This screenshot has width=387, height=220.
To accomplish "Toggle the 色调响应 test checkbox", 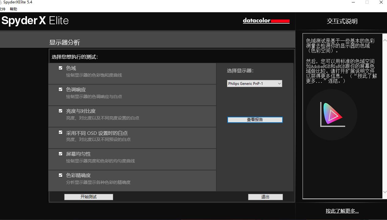I will (61, 89).
